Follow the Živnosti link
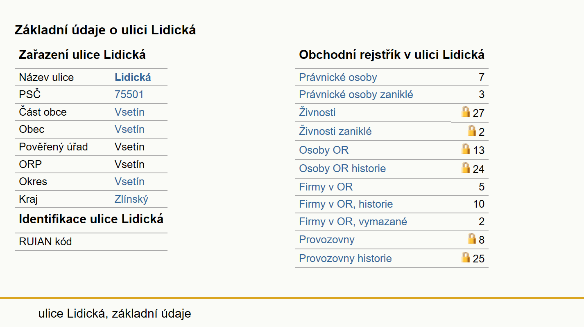This screenshot has height=327, width=584. coord(317,112)
